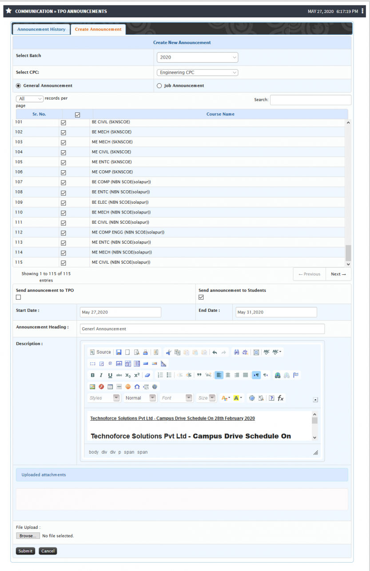370x571 pixels.
Task: Click the Insert Link globe icon
Action: [278, 375]
